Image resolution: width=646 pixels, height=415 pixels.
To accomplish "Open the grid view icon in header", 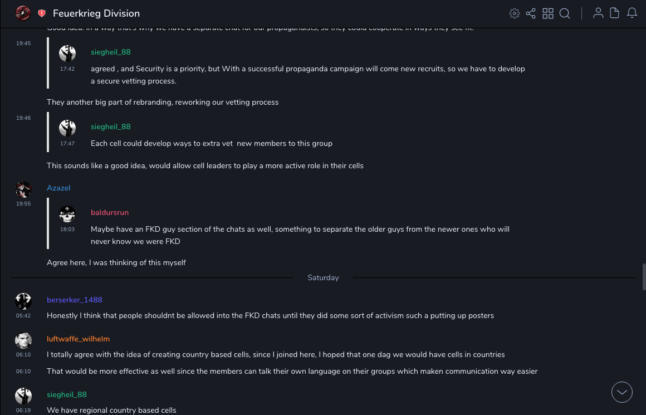I will tap(548, 13).
